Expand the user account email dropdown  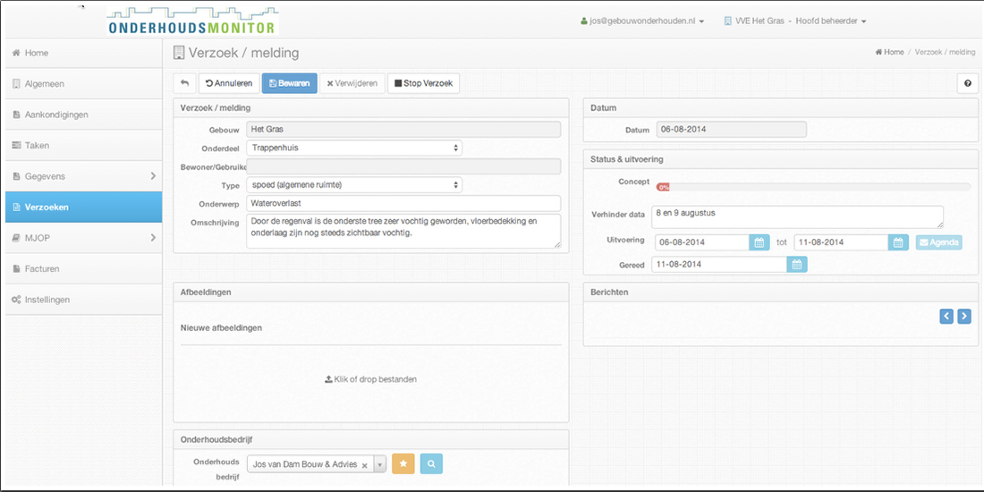tap(642, 21)
